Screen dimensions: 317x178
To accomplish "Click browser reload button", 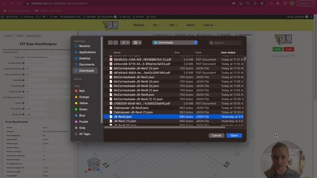I will coord(19,3).
